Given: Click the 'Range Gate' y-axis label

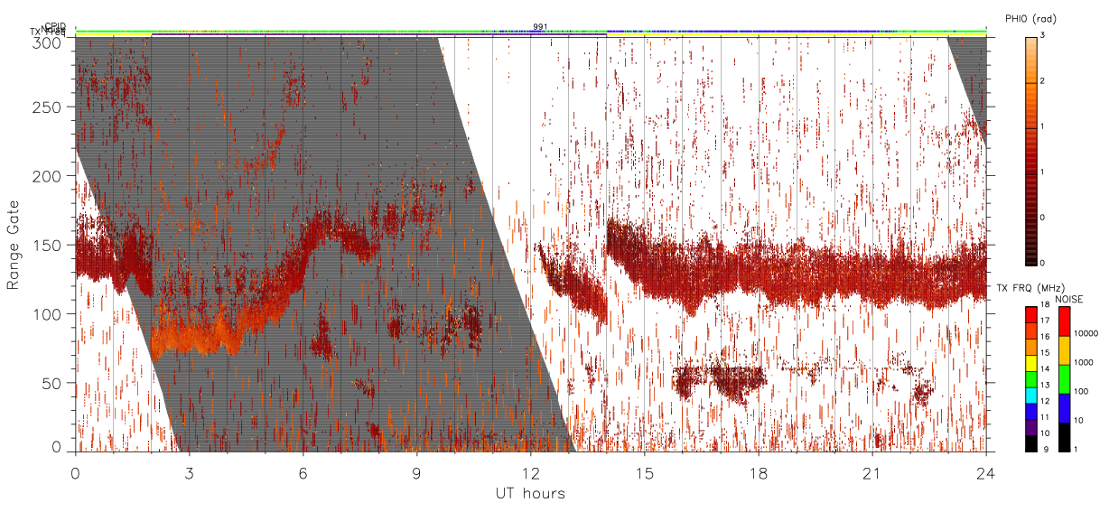Looking at the screenshot, I should [14, 245].
